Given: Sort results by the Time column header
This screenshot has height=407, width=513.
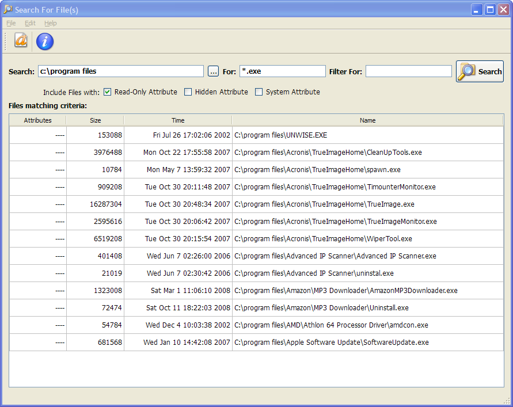Looking at the screenshot, I should point(178,120).
